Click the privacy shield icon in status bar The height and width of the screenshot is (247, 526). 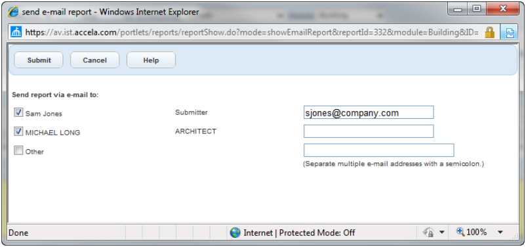[429, 232]
